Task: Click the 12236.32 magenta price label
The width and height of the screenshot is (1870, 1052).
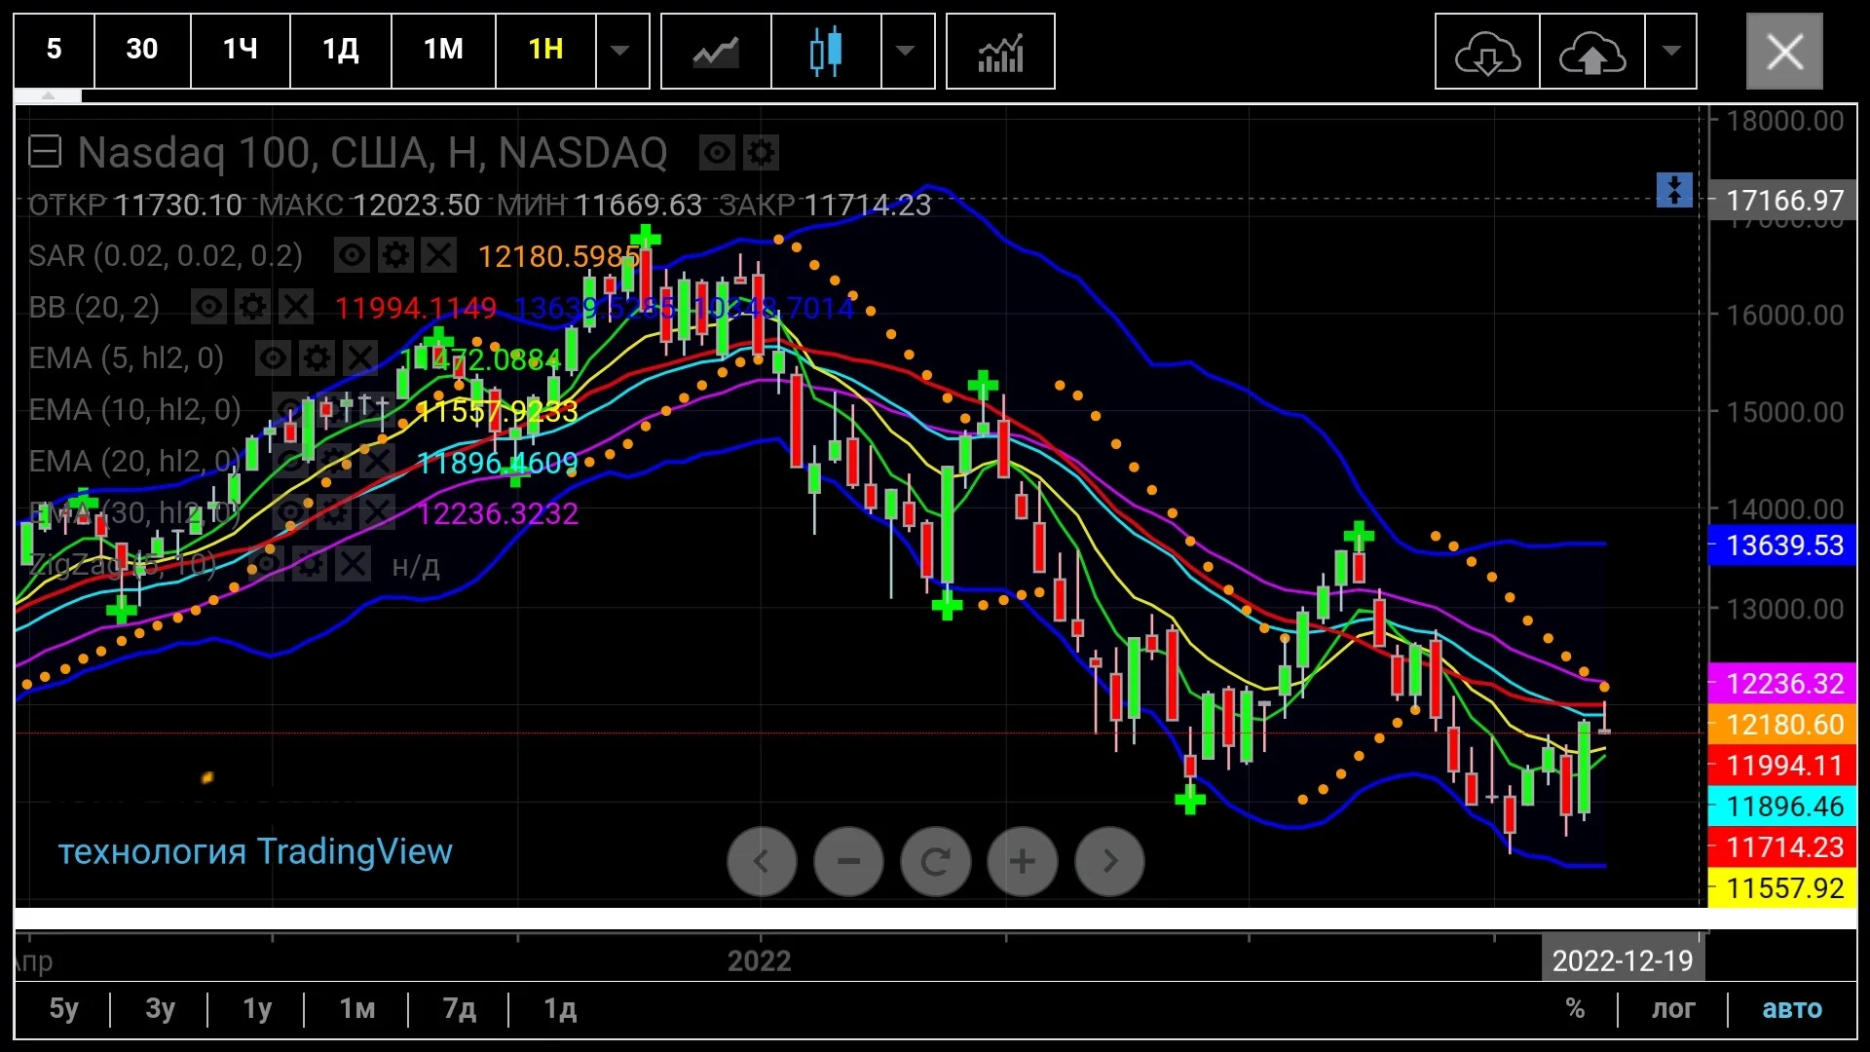Action: pos(1783,684)
